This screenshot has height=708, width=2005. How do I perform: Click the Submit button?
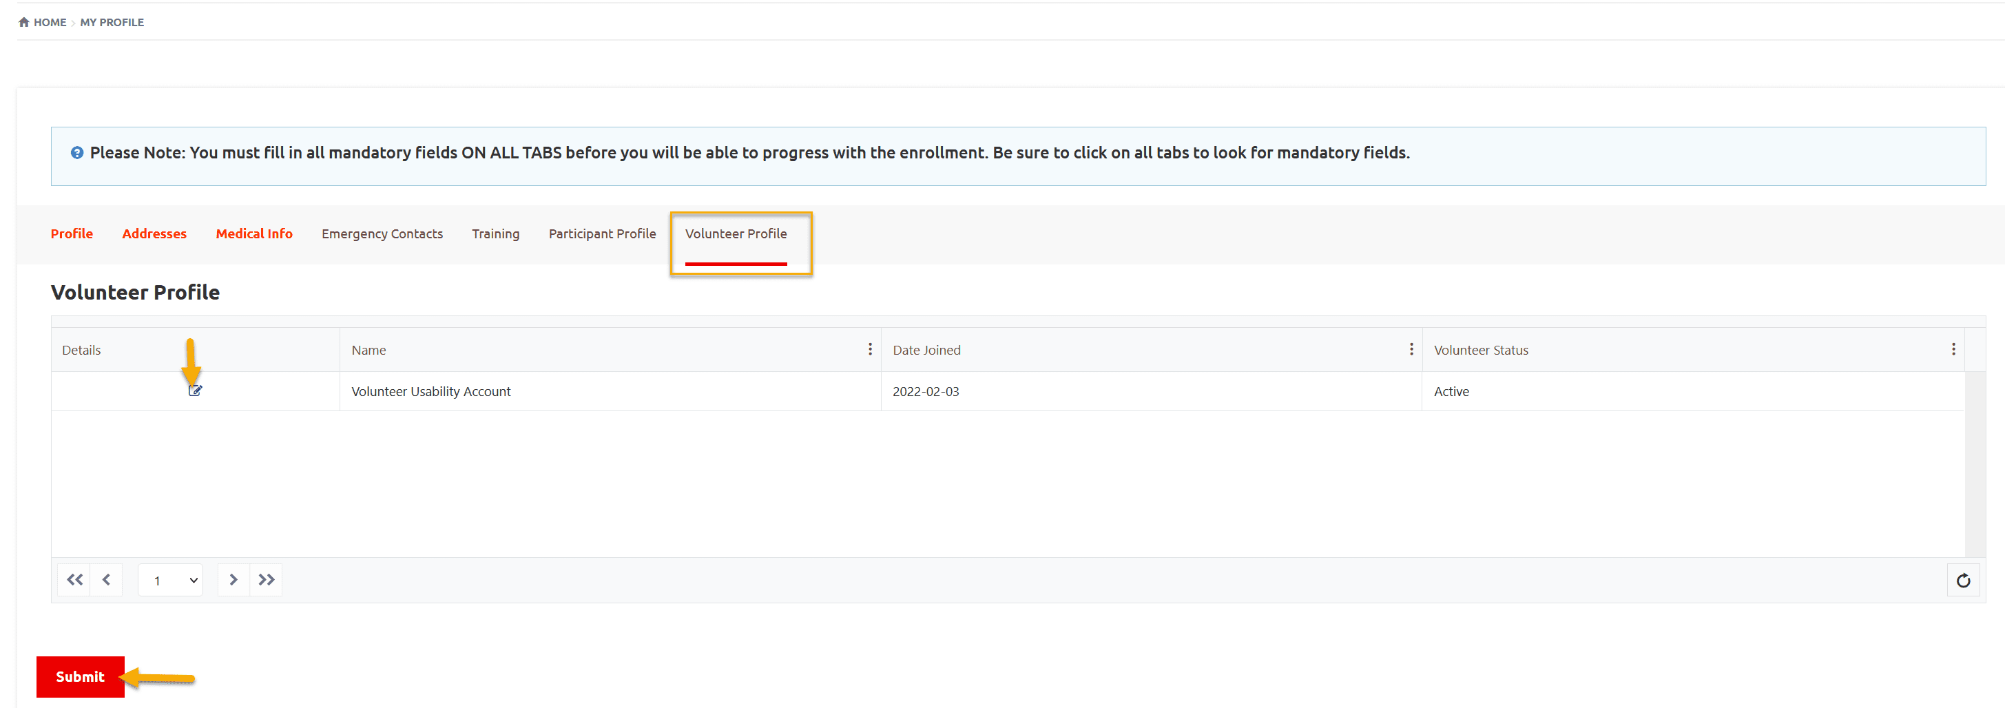(x=80, y=677)
